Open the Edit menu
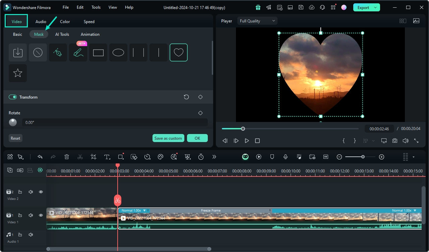This screenshot has width=429, height=252. click(80, 7)
